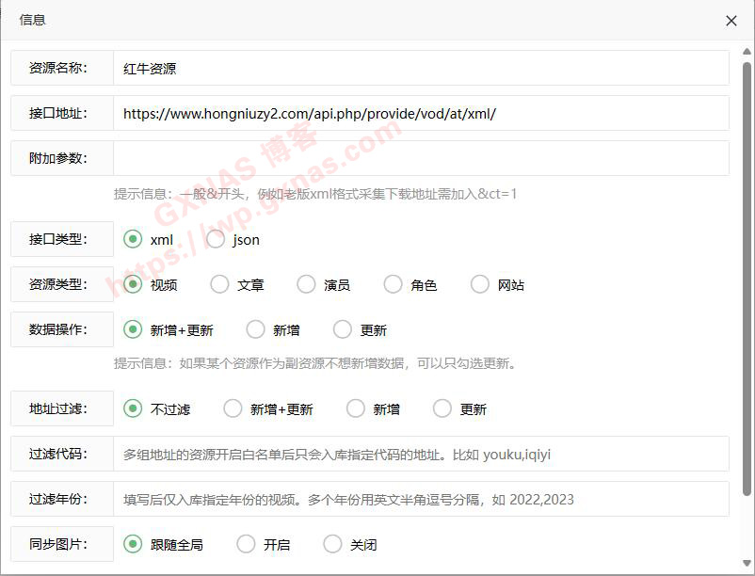Click the 过滤代码 input field

(420, 454)
